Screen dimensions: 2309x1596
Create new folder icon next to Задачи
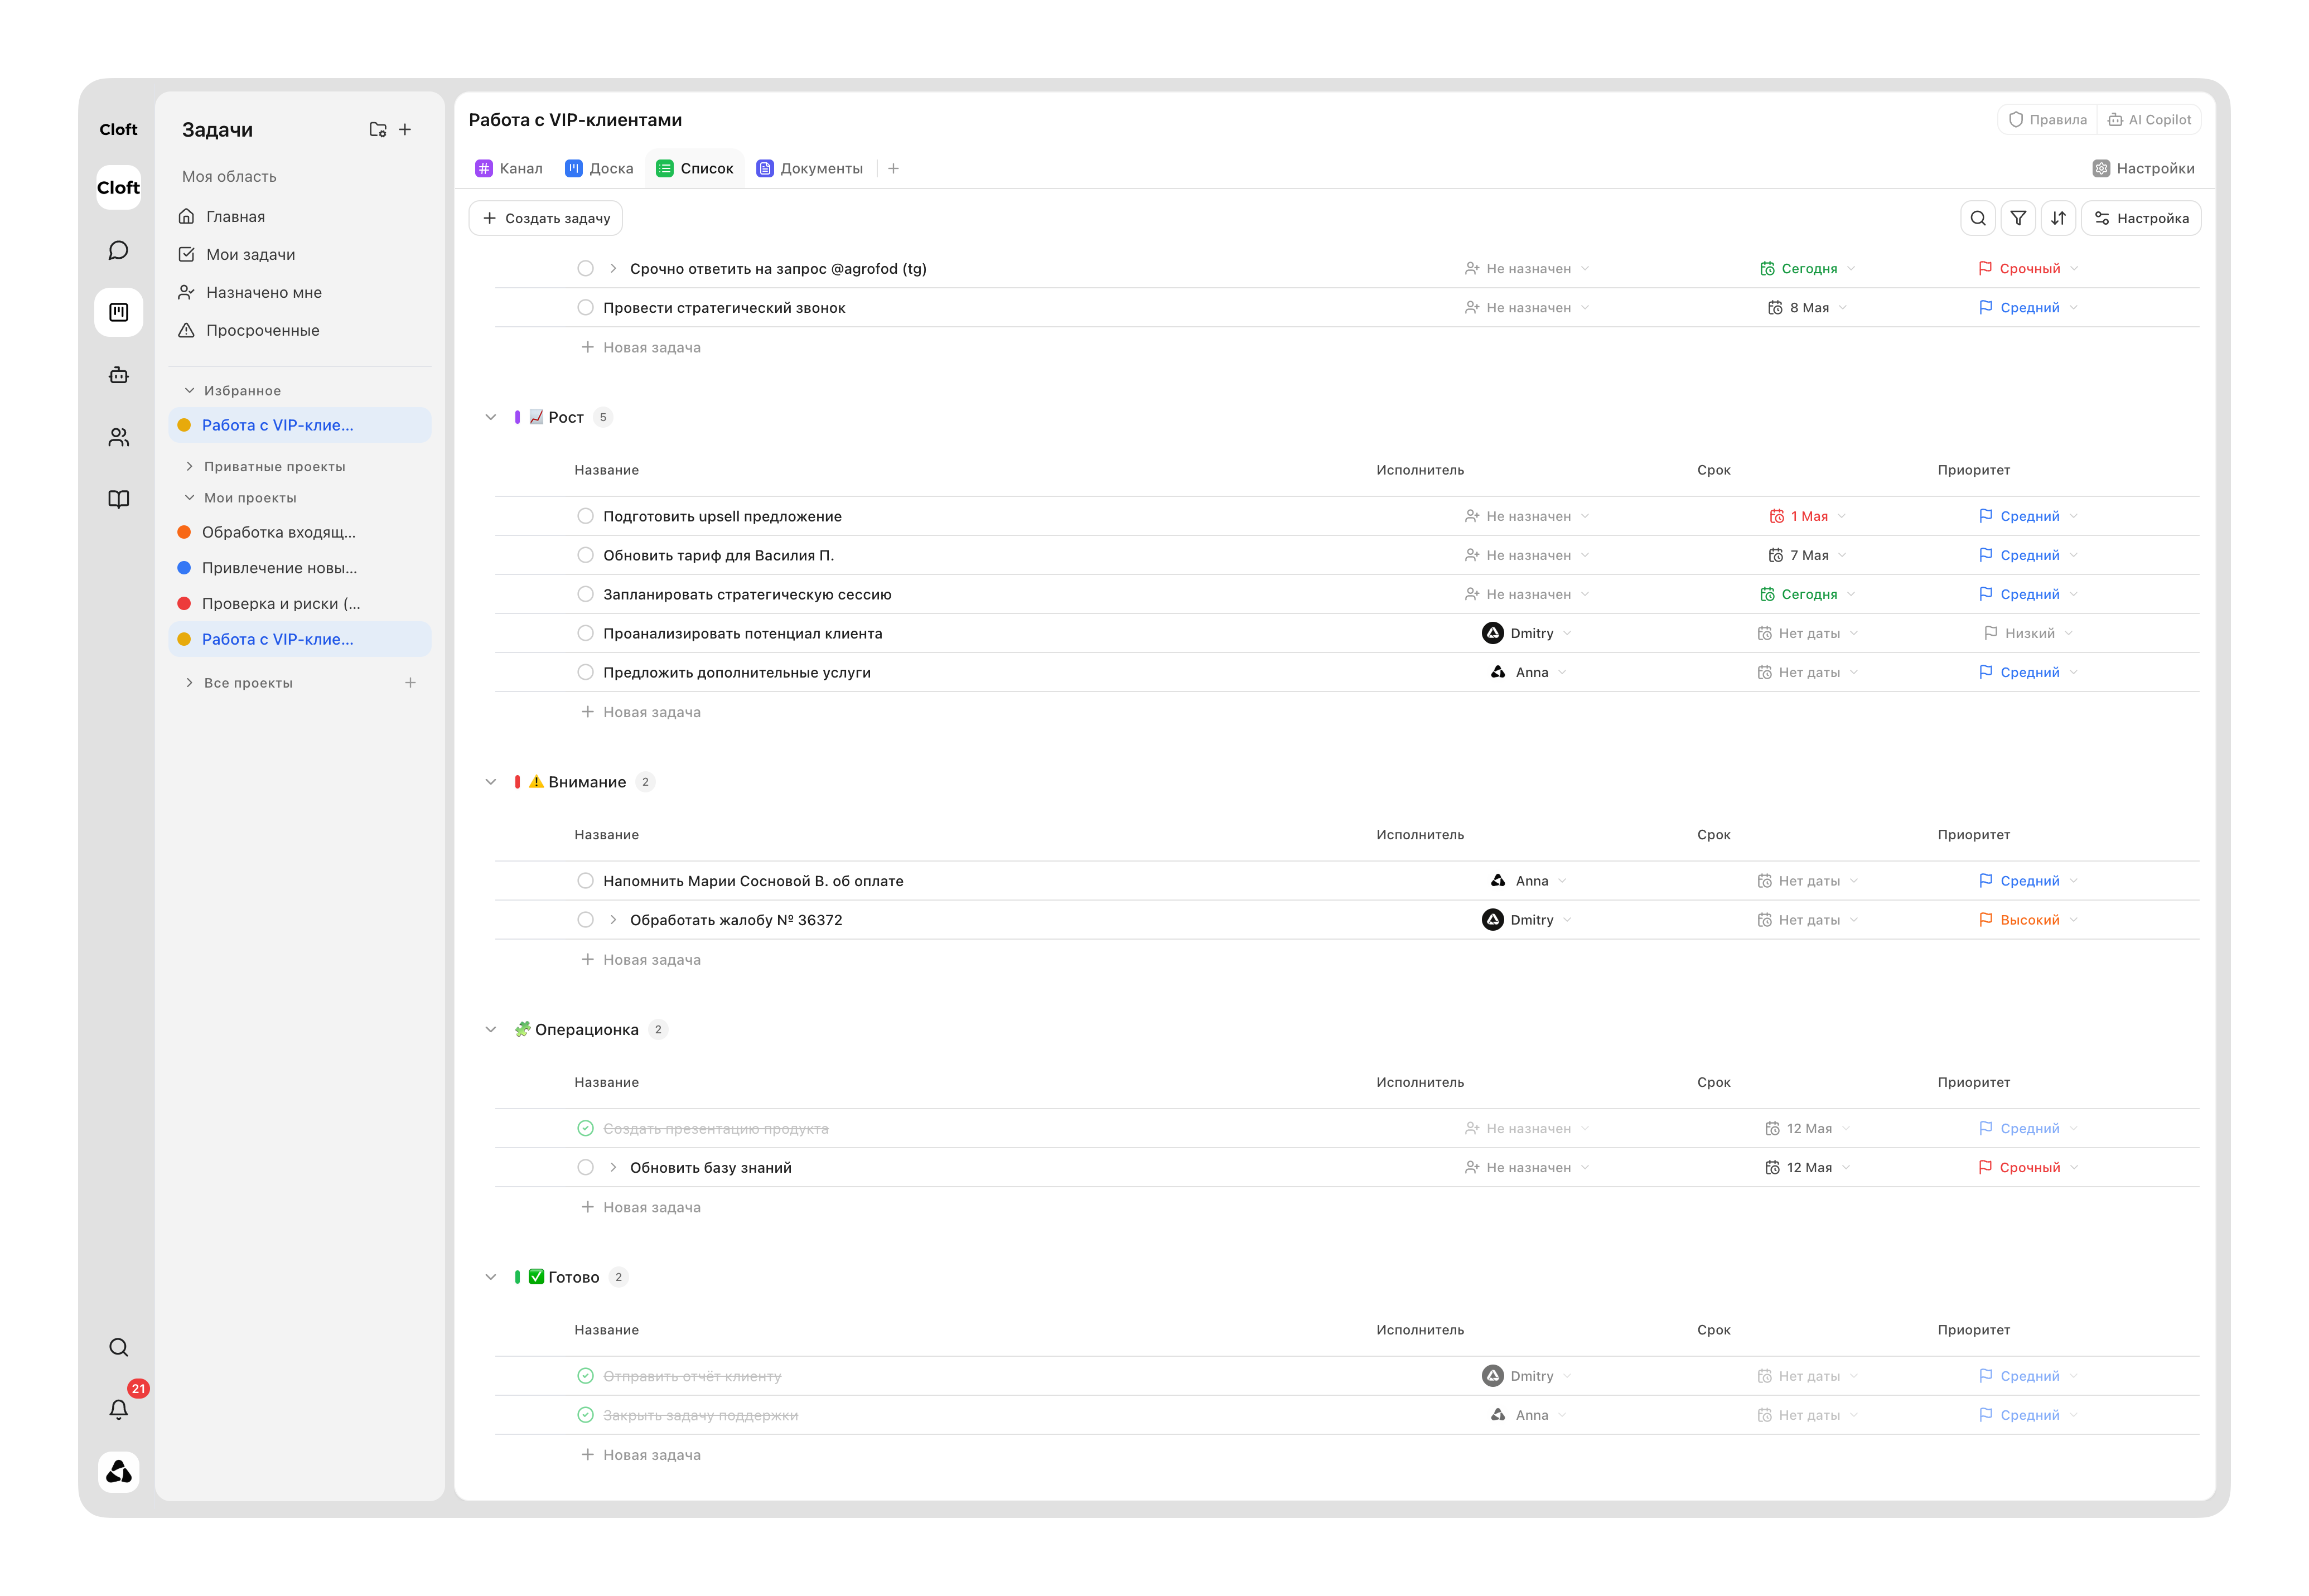point(377,129)
